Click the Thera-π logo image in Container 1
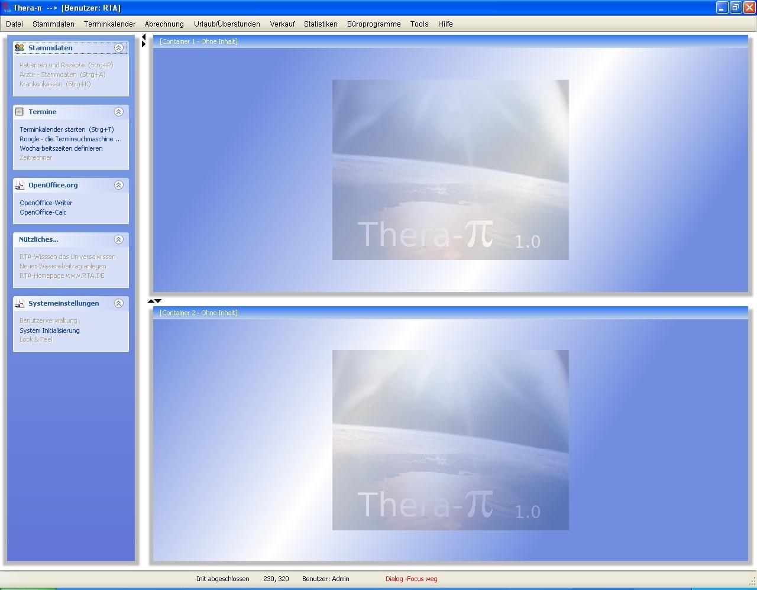 451,170
